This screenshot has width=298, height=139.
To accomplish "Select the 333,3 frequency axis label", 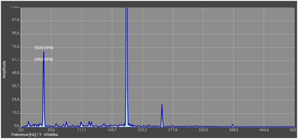I will pos(203,130).
